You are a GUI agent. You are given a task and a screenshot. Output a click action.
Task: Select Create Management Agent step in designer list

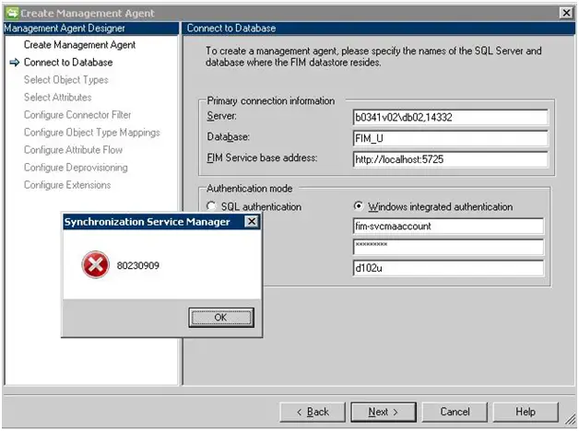79,44
